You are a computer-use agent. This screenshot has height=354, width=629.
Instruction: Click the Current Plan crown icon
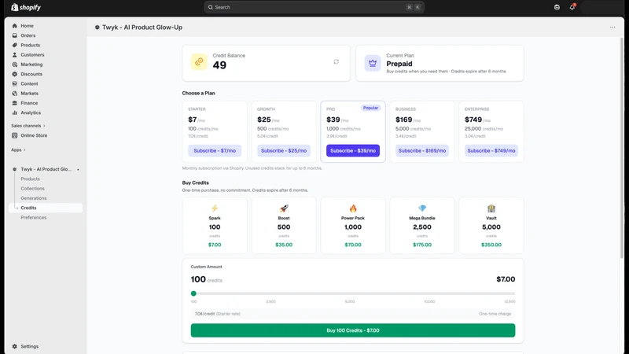coord(373,64)
